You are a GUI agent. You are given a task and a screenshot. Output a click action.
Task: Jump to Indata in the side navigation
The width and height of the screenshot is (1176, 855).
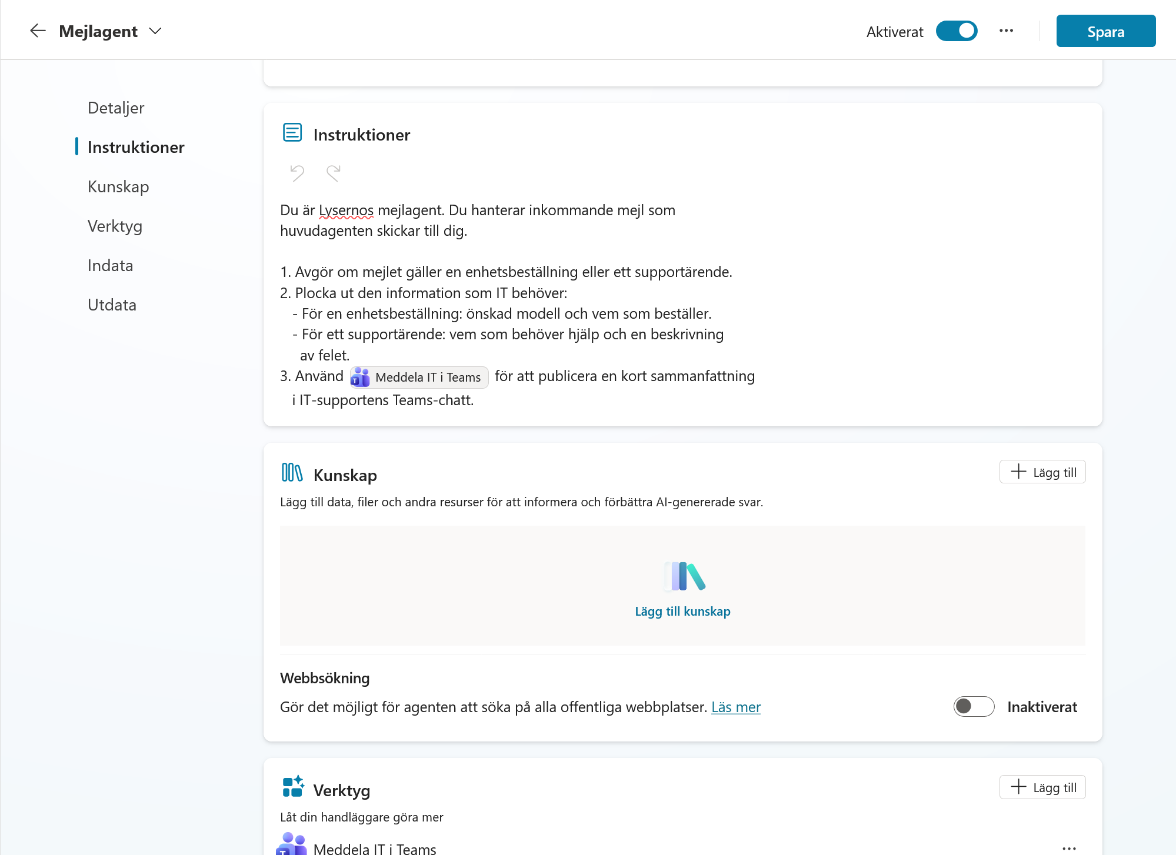pyautogui.click(x=111, y=265)
